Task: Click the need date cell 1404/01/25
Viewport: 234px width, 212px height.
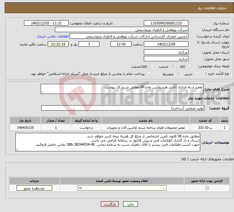Action: 25,128
